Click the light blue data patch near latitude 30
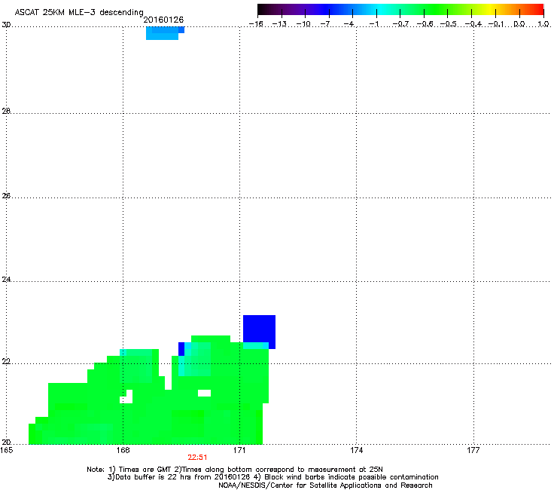 (x=164, y=33)
